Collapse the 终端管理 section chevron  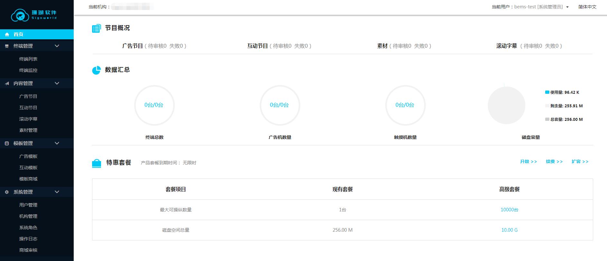[57, 46]
